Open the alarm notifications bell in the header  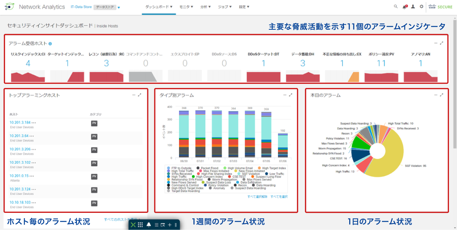[404, 6]
